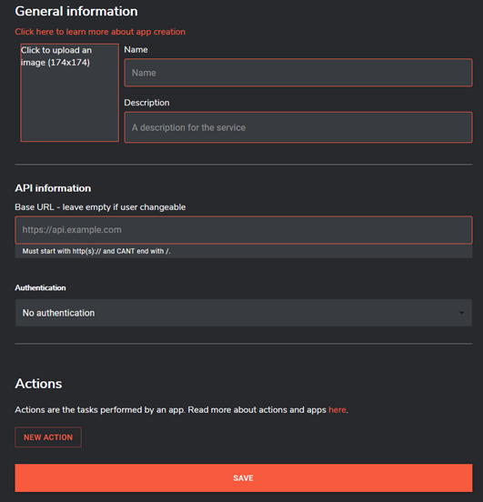Click the image upload box (174x174)
This screenshot has height=502, width=483.
point(69,93)
